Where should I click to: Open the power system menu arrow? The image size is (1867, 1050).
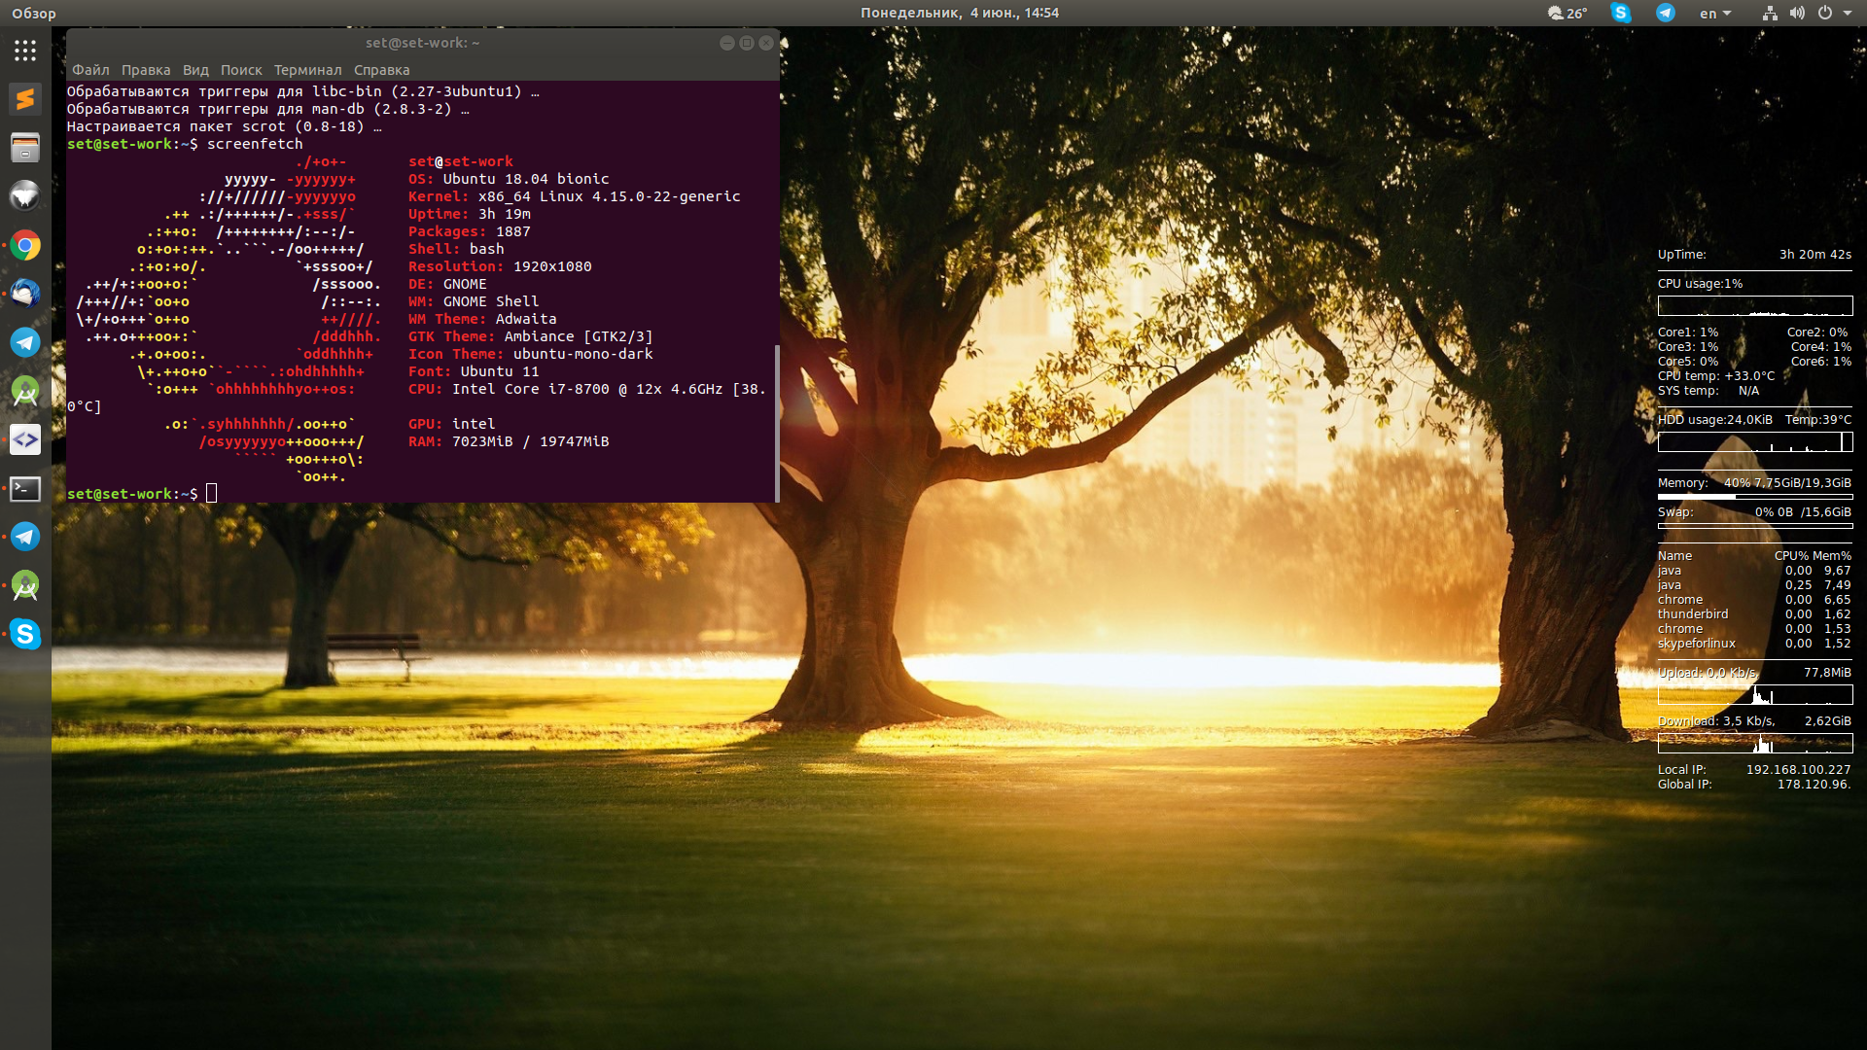tap(1848, 13)
